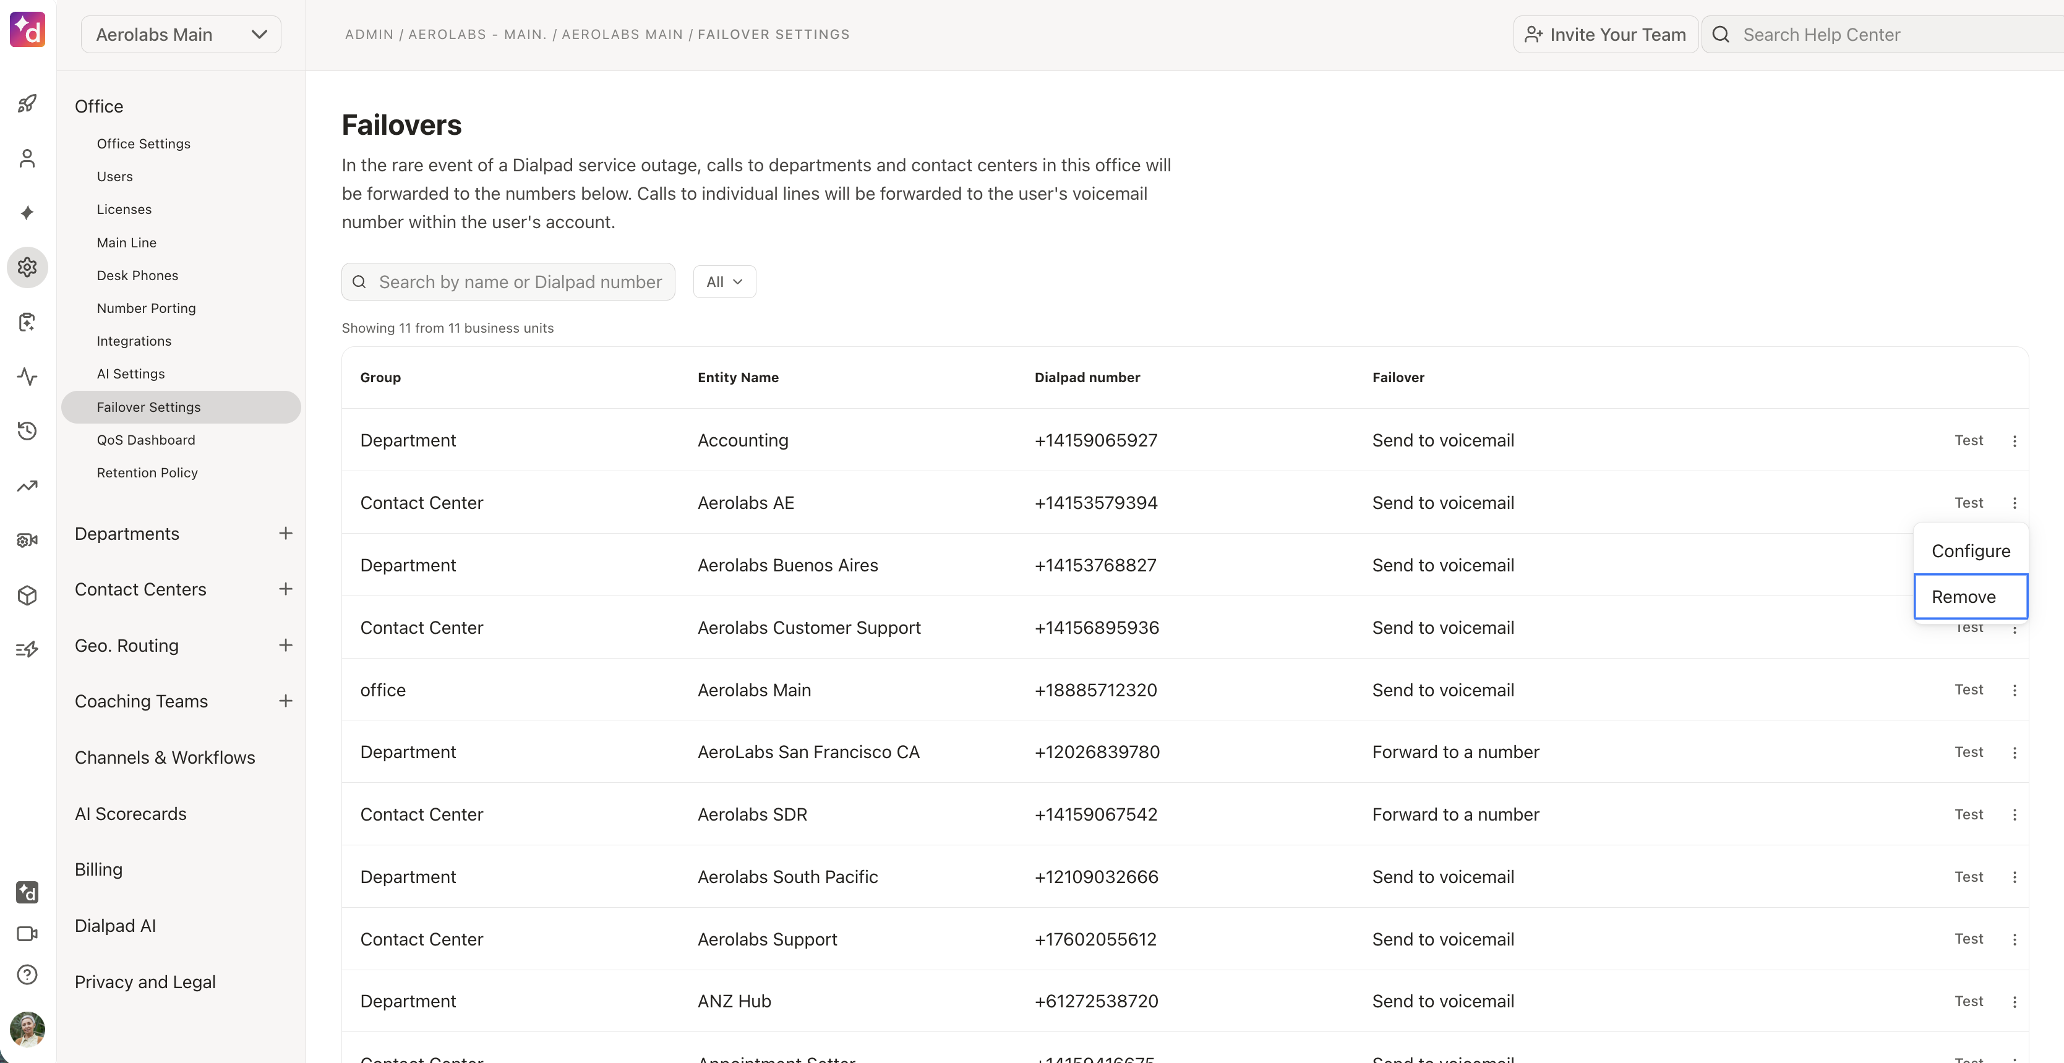
Task: Open Retention Policy in sidebar
Action: pyautogui.click(x=147, y=472)
